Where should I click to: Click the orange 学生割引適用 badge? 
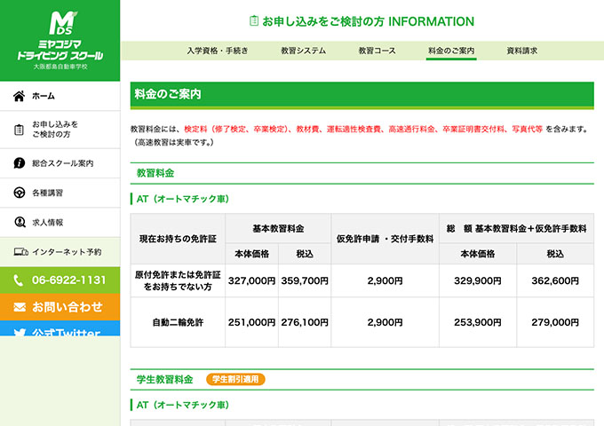[x=235, y=380]
